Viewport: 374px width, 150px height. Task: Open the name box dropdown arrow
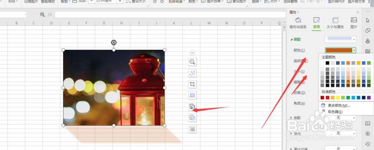pyautogui.click(x=25, y=15)
